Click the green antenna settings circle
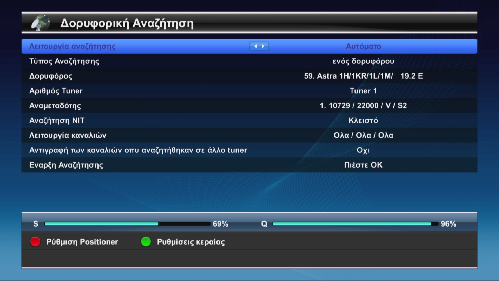The width and height of the screenshot is (499, 281). coord(146,242)
